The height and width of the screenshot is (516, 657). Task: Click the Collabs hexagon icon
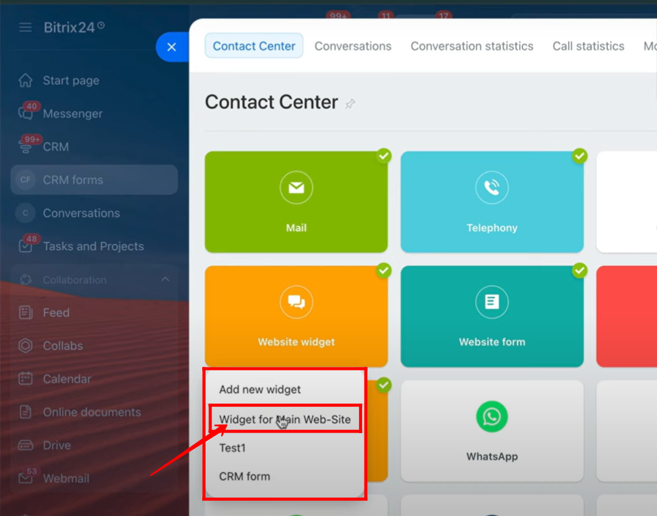pyautogui.click(x=25, y=345)
